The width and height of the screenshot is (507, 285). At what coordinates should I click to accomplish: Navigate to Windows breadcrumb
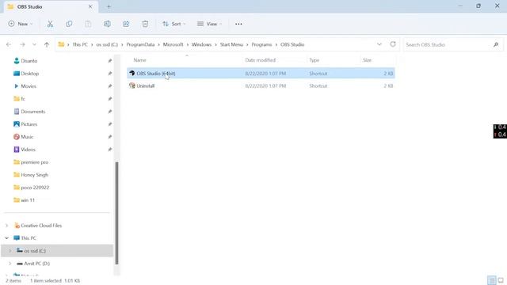pos(201,44)
